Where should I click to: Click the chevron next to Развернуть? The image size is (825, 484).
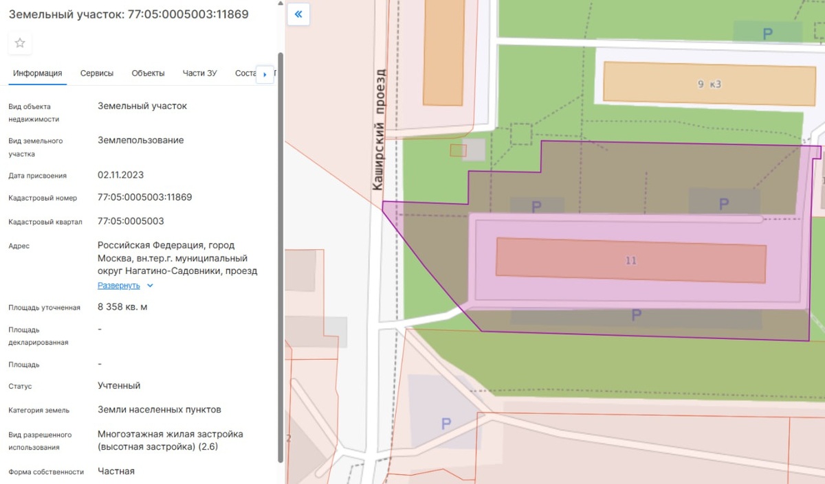pos(150,286)
